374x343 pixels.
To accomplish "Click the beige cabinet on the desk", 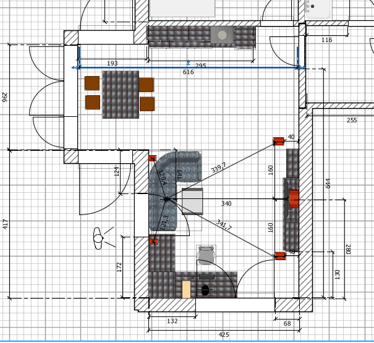I will click(186, 289).
